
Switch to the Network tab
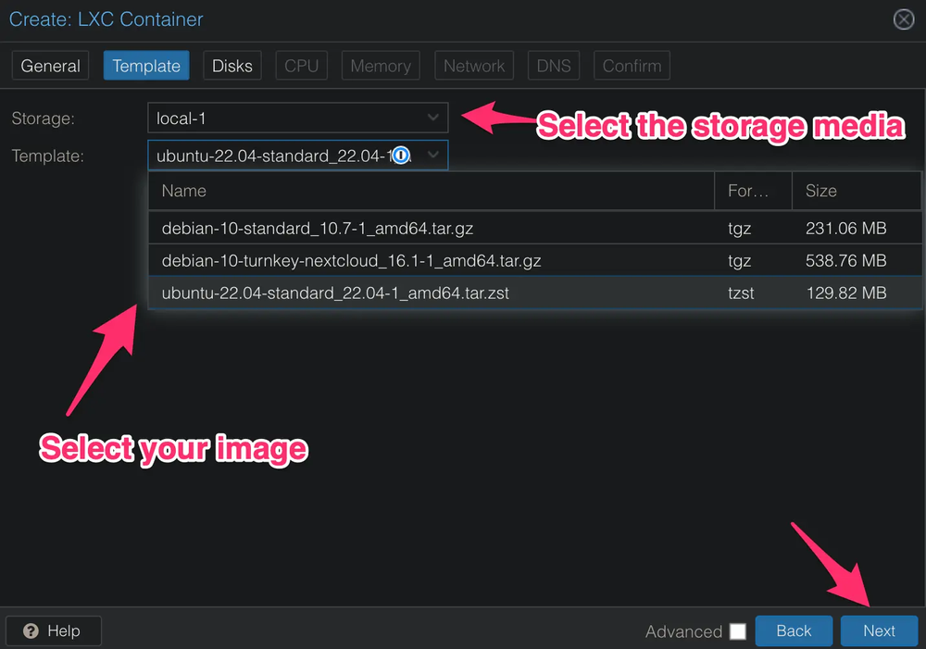click(474, 66)
